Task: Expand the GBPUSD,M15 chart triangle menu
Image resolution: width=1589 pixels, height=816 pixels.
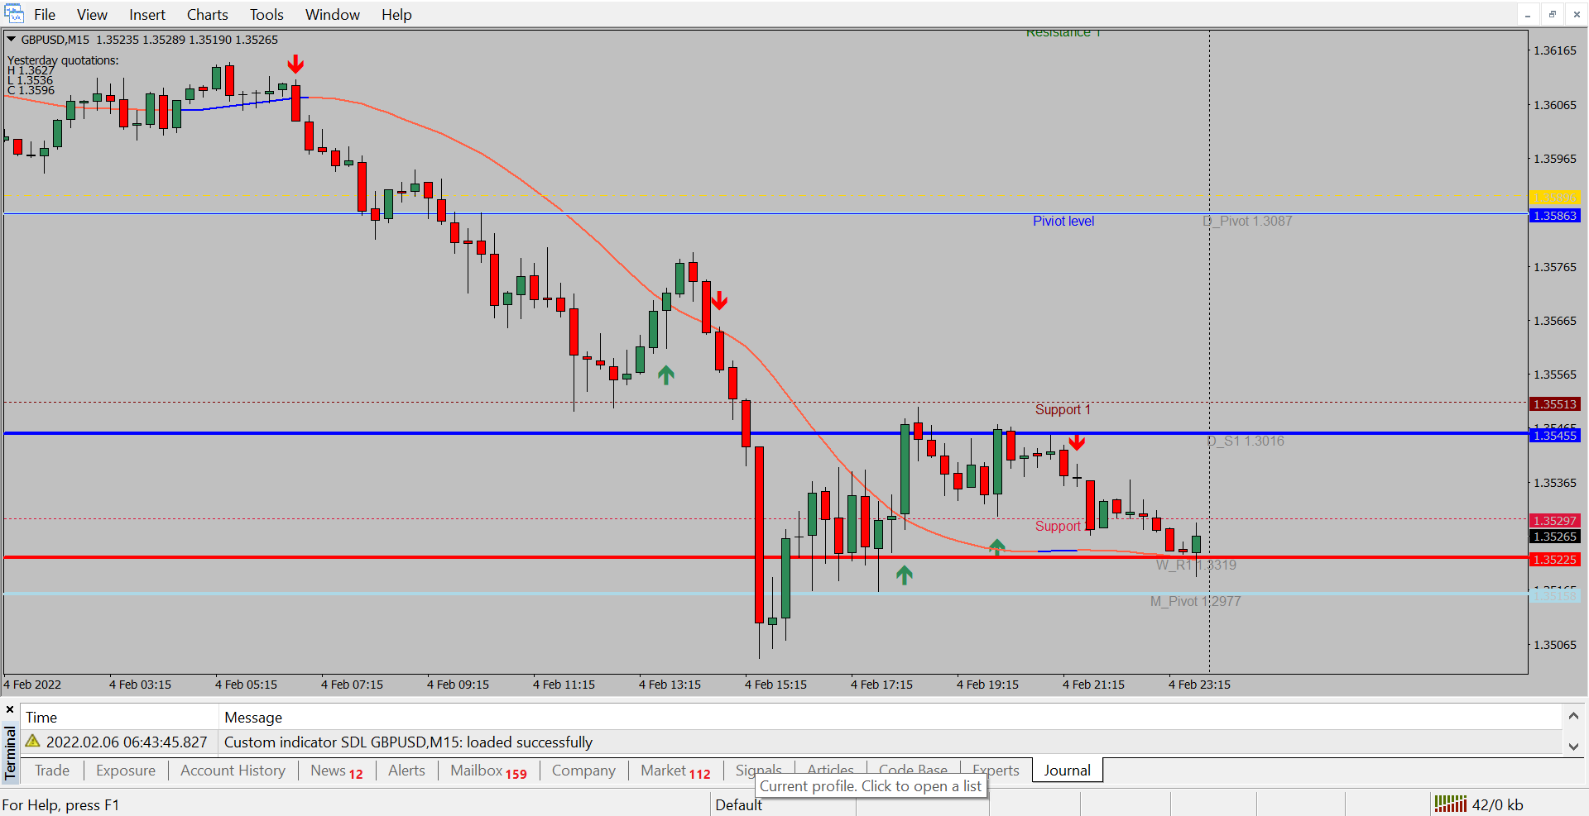Action: coord(12,39)
